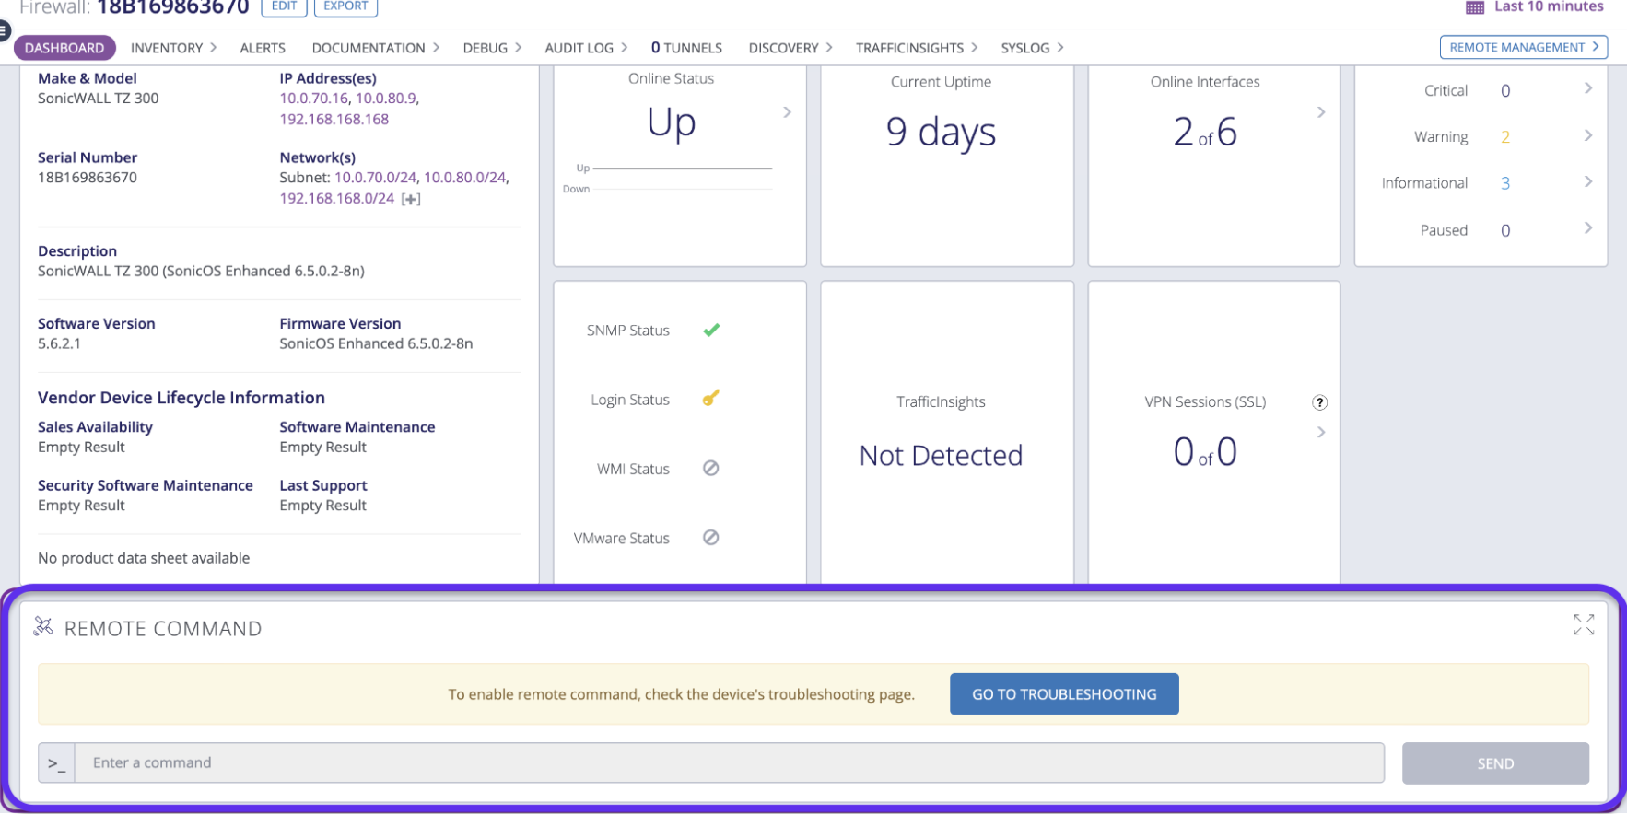Click the 'Up' online status value

(x=672, y=123)
